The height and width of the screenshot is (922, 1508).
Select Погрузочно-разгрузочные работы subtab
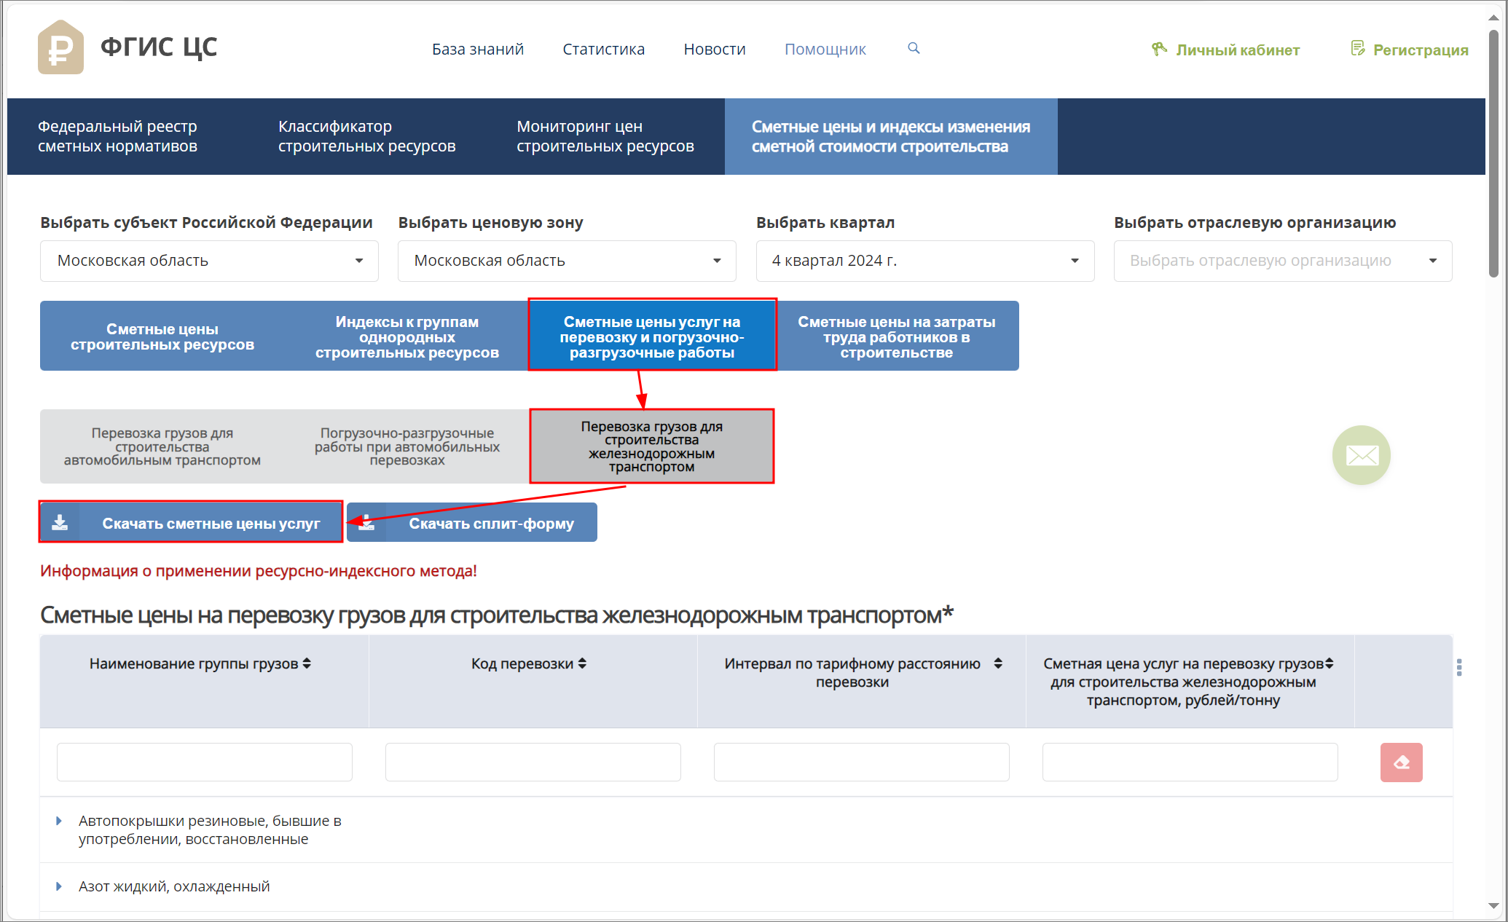407,446
